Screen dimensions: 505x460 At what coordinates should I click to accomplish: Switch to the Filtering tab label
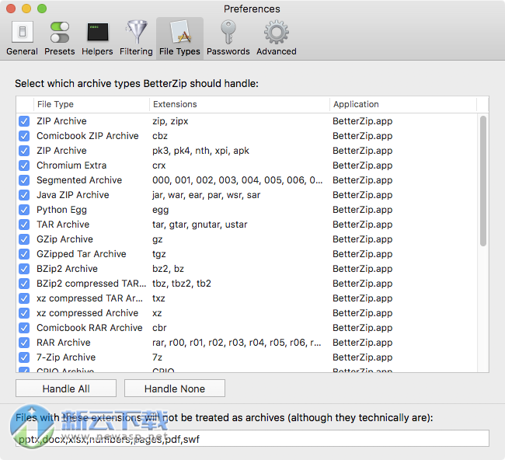(136, 51)
